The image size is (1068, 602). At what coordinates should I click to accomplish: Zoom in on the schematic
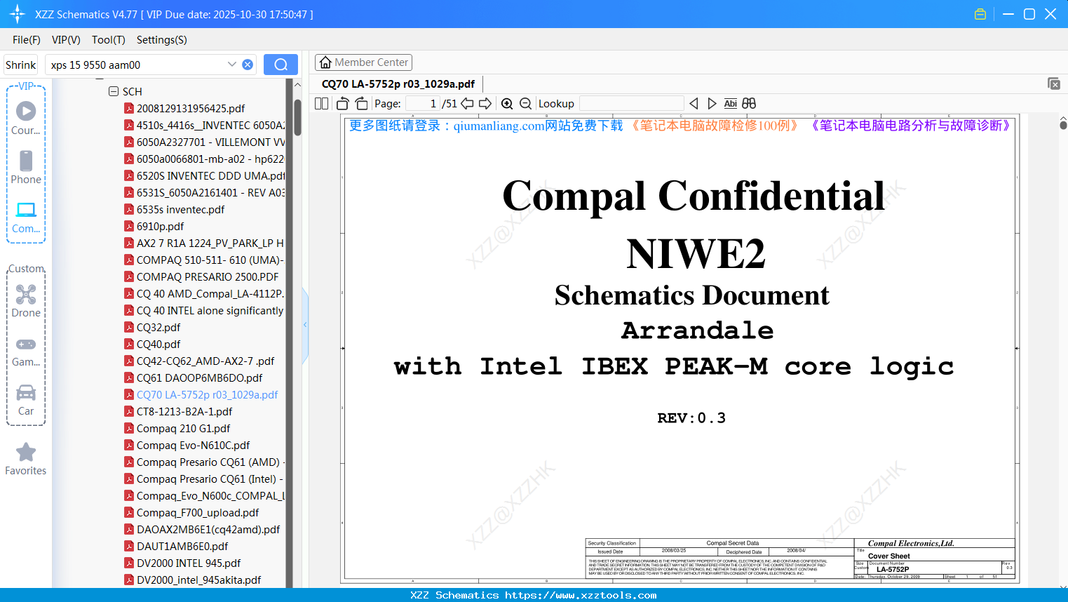507,103
